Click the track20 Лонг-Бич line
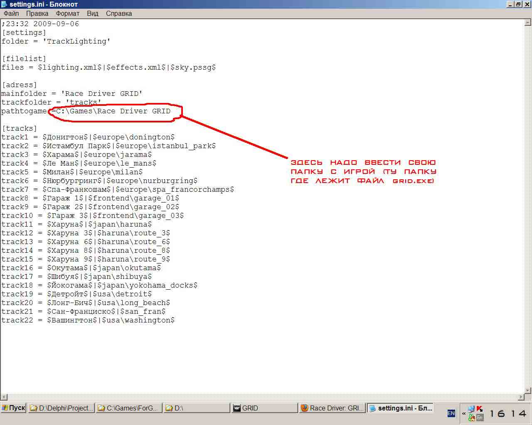This screenshot has height=425, width=532. tap(86, 303)
